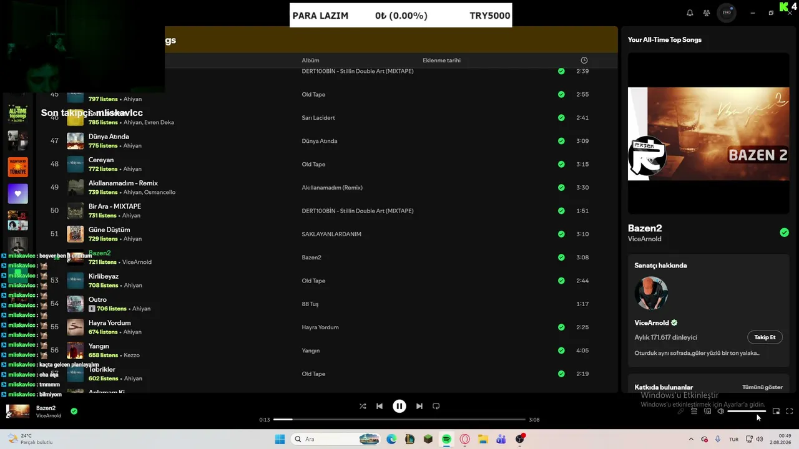Open the Spotify taskbar icon
799x449 pixels.
[x=446, y=439]
